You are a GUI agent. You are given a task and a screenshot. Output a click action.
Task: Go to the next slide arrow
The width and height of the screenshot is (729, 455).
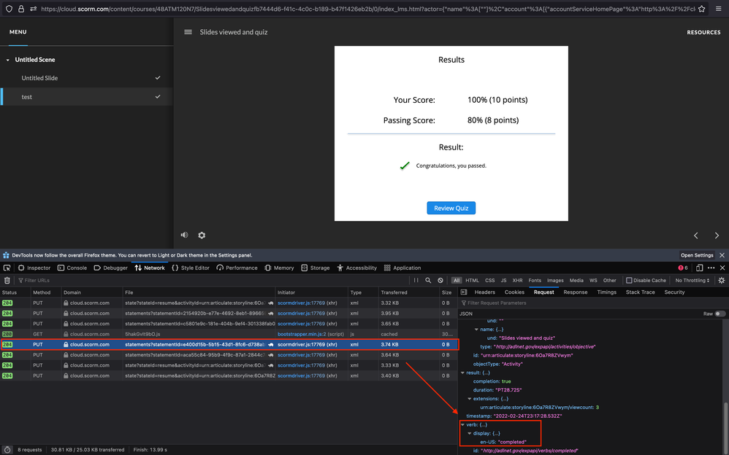pos(717,236)
